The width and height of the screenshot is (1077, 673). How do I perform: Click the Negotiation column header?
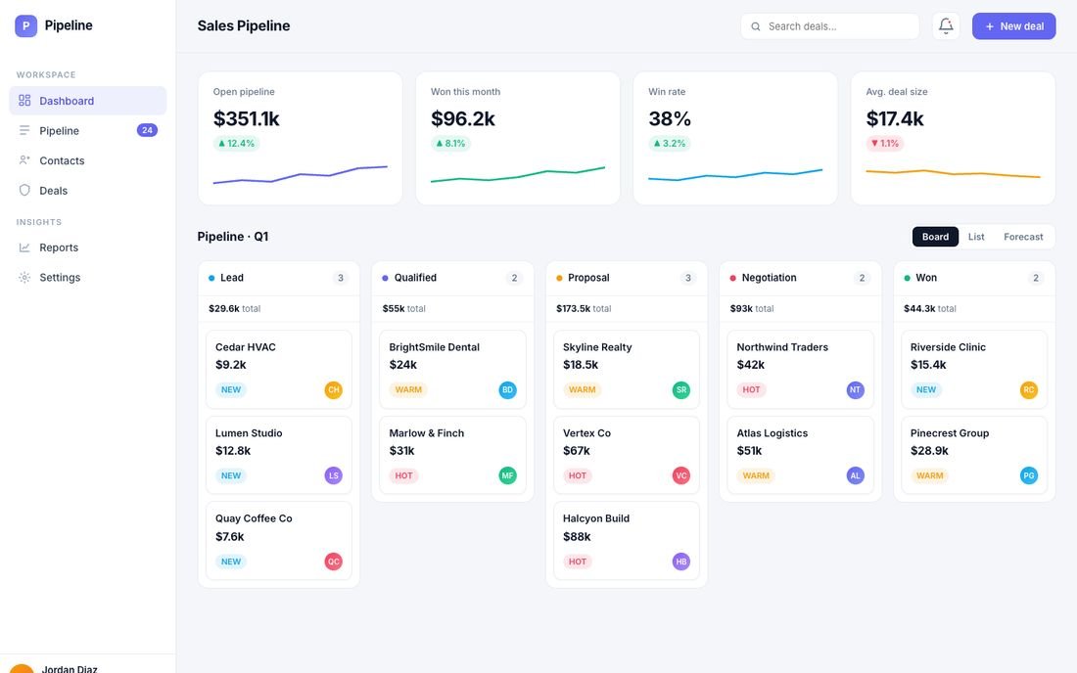coord(800,278)
